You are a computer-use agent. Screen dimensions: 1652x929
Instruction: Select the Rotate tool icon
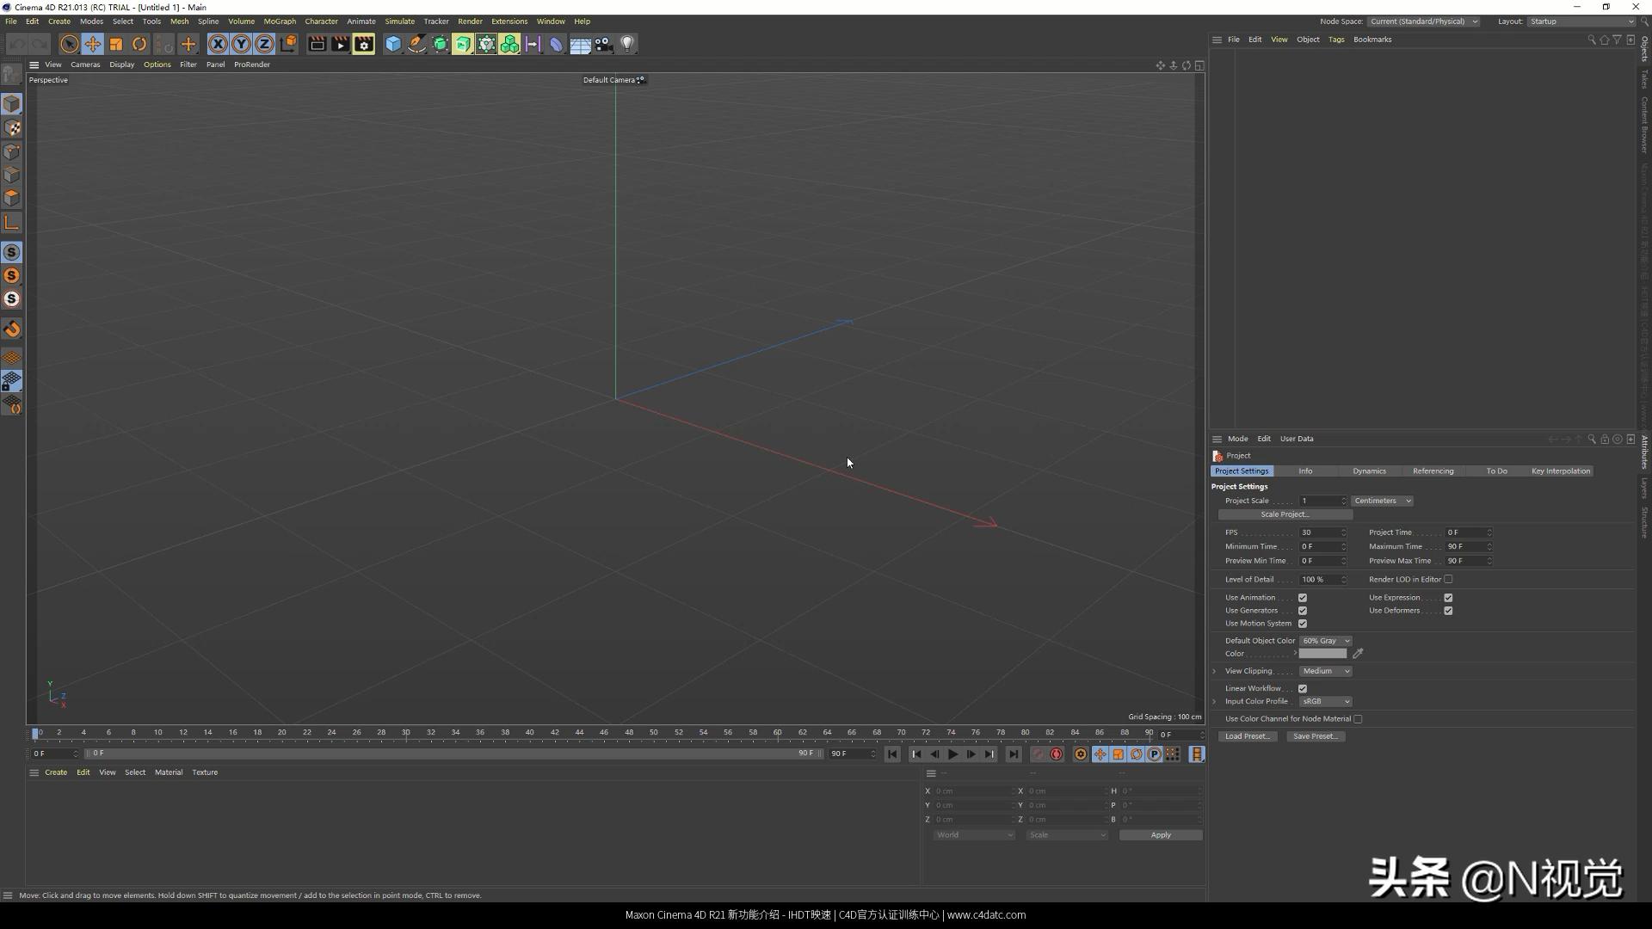coord(139,44)
